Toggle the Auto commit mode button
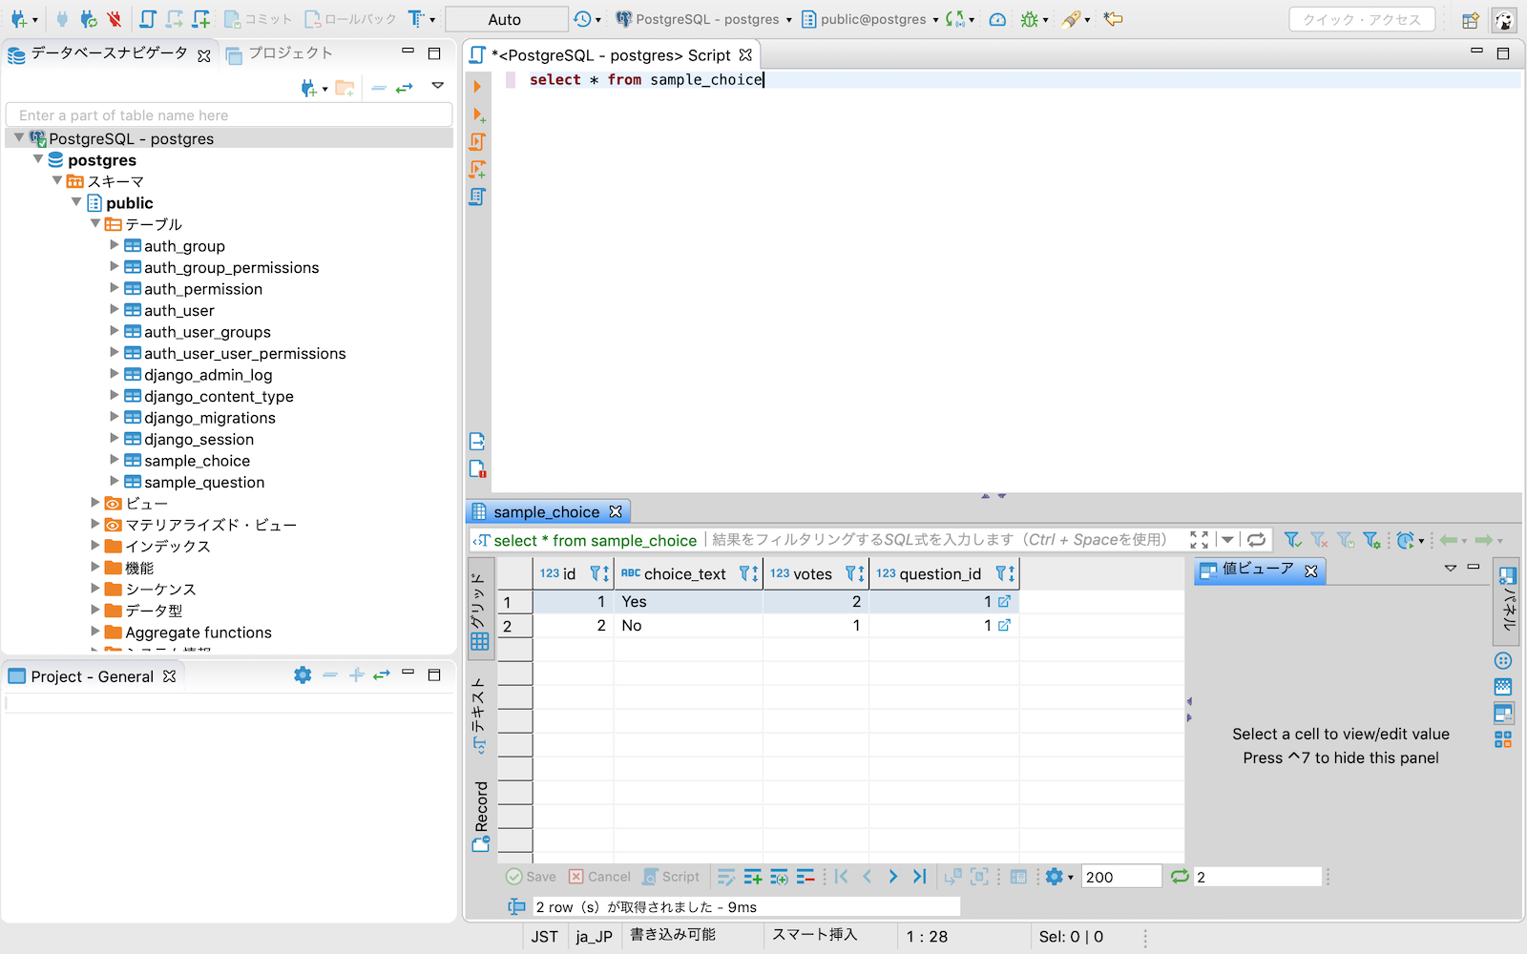Viewport: 1527px width, 954px height. coord(506,18)
